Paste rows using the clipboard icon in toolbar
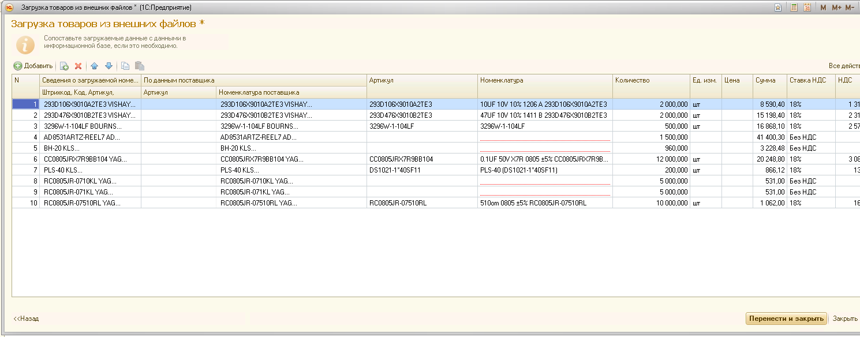 pos(139,66)
